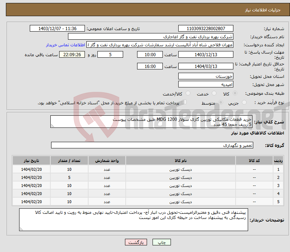This screenshot has width=290, height=252.
Task: Click the remaining days field showing 5
Action: coord(110,54)
